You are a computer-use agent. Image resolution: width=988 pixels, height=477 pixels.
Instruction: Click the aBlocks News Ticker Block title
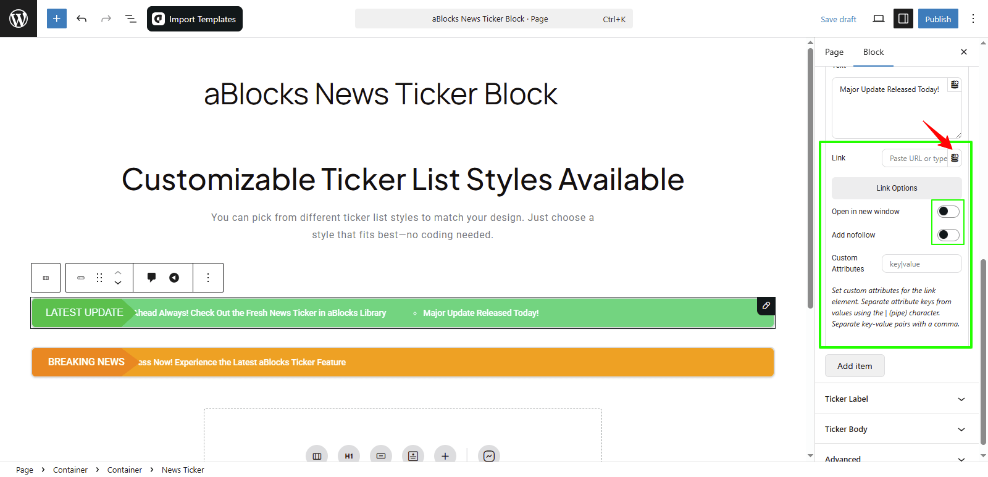pyautogui.click(x=380, y=94)
